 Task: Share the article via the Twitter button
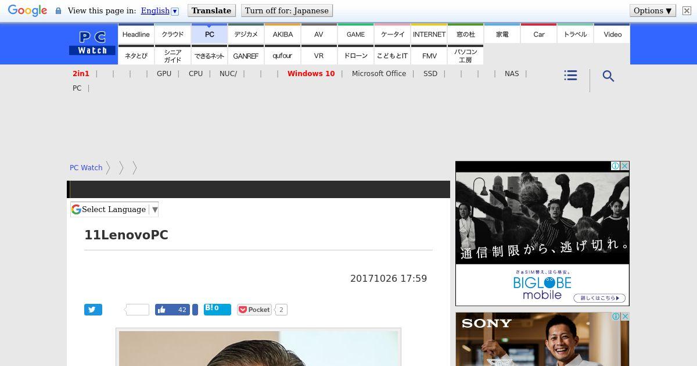(x=93, y=310)
